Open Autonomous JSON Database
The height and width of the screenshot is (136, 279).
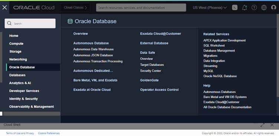click(x=93, y=55)
